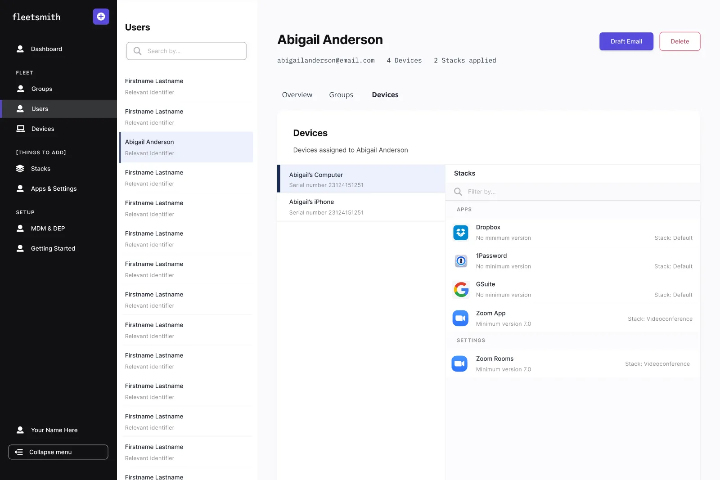Open Your Name Here account entry
The width and height of the screenshot is (720, 480).
click(x=58, y=430)
